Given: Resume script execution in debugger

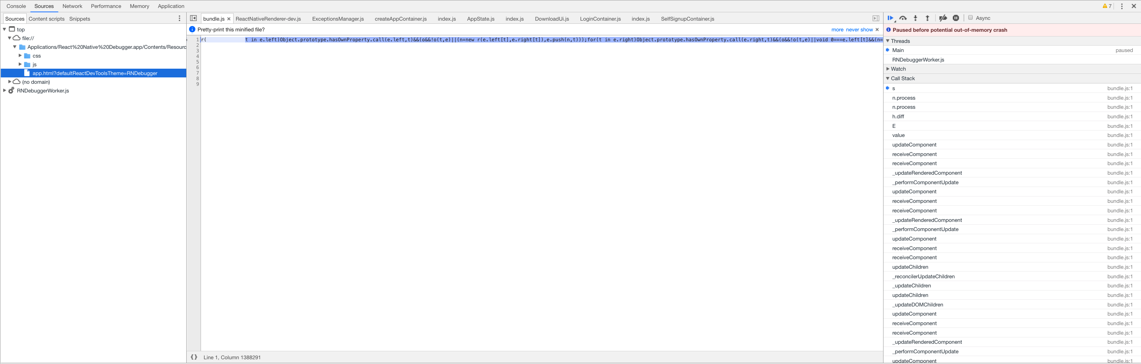Looking at the screenshot, I should [890, 18].
